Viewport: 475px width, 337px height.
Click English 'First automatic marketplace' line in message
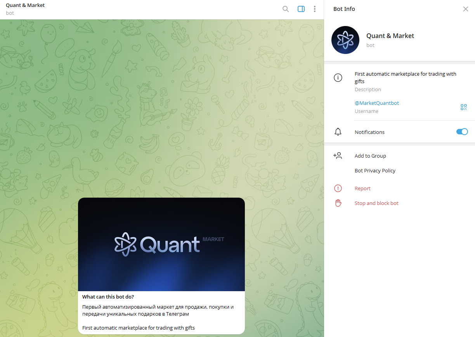tap(139, 328)
